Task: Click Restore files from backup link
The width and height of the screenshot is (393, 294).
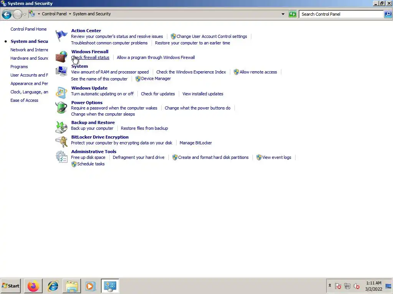Action: tap(144, 128)
